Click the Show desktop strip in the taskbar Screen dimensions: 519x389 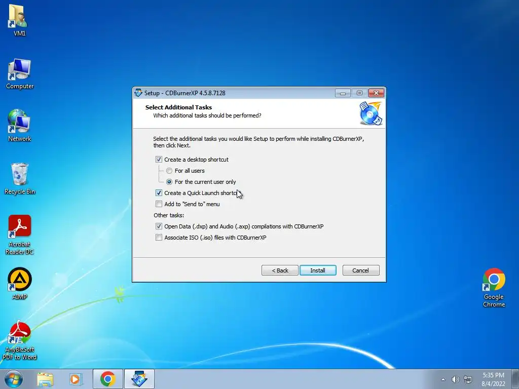(x=515, y=379)
